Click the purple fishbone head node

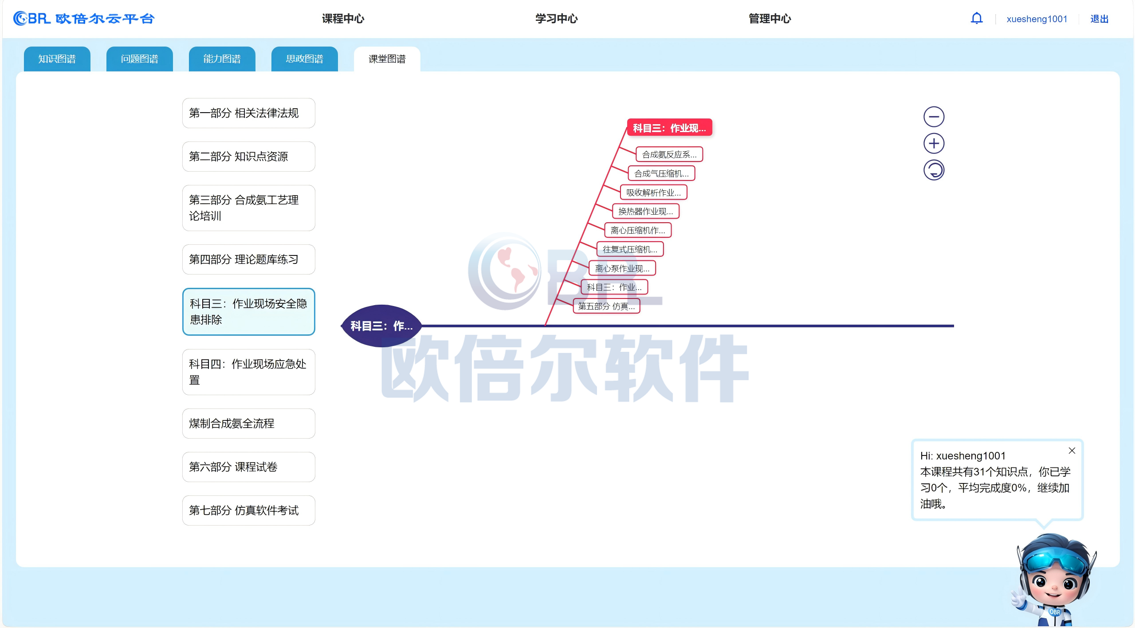381,326
